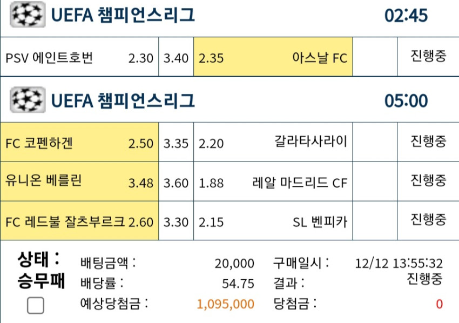Select draw odds 3.40 for PSV match
The image size is (459, 323).
coord(176,57)
